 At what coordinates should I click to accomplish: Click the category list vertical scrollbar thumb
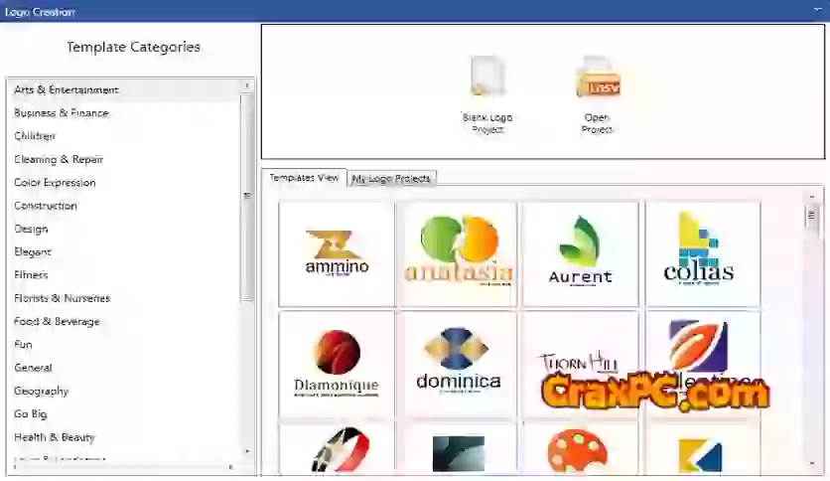pos(247,196)
